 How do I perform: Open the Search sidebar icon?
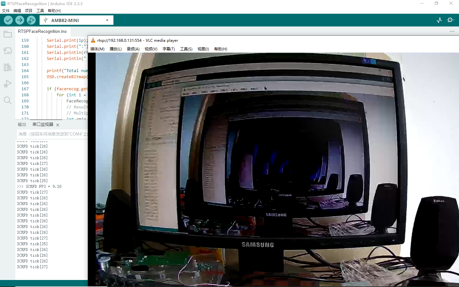point(8,100)
